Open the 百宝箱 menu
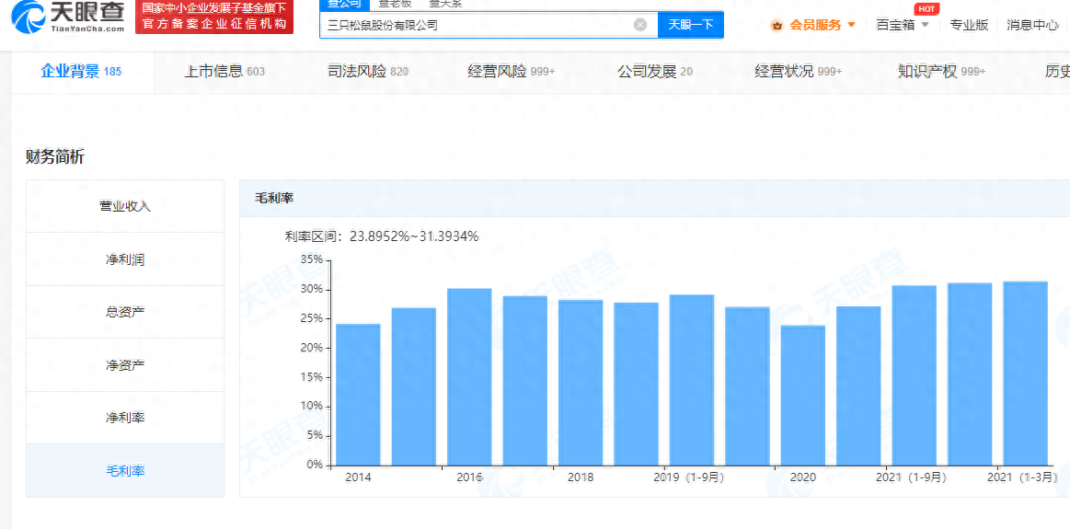The height and width of the screenshot is (529, 1070). click(896, 25)
